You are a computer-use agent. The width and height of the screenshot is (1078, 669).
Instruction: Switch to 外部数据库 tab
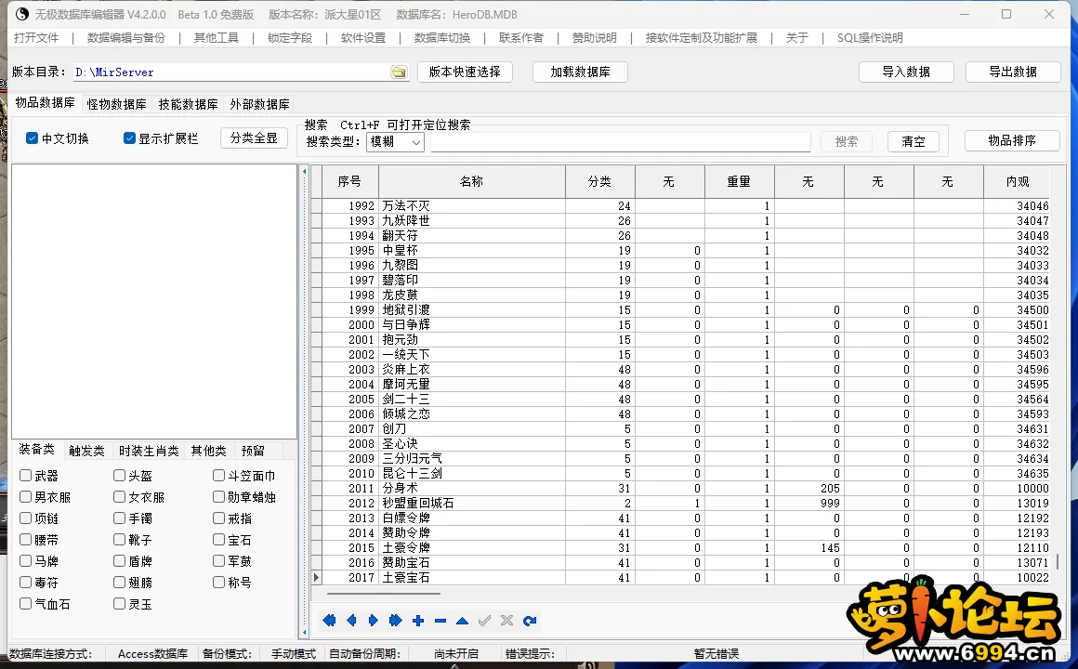point(260,104)
